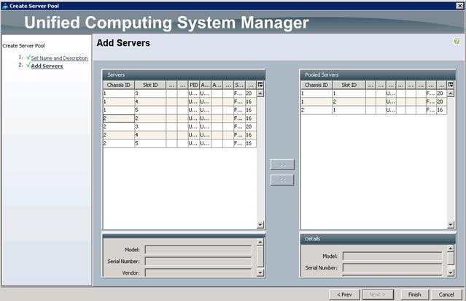
Task: Click the Model field in pooled Details panel
Action: (392, 256)
